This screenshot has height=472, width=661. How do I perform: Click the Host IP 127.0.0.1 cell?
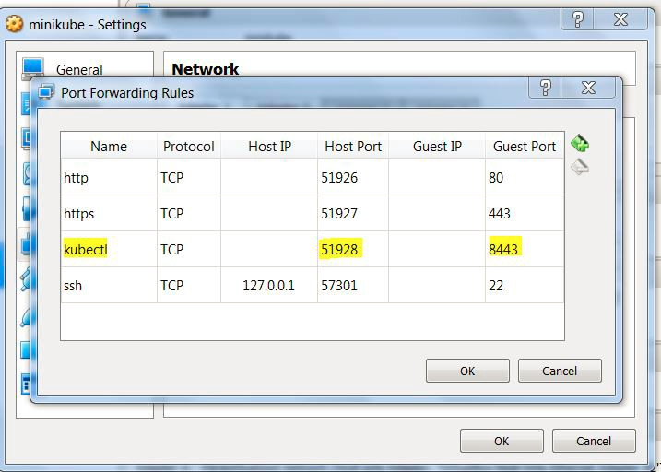pyautogui.click(x=269, y=285)
